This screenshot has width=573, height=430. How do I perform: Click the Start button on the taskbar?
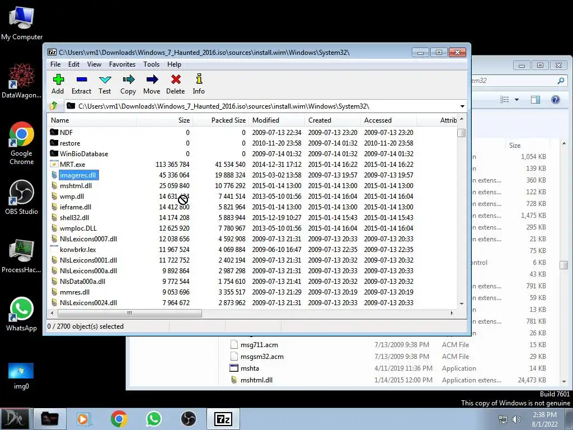point(15,419)
